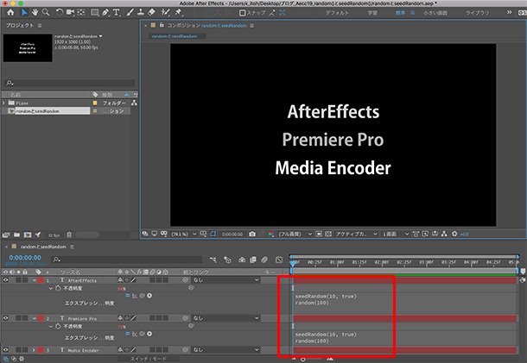Switch to the Small Screen workspace tab

[435, 13]
